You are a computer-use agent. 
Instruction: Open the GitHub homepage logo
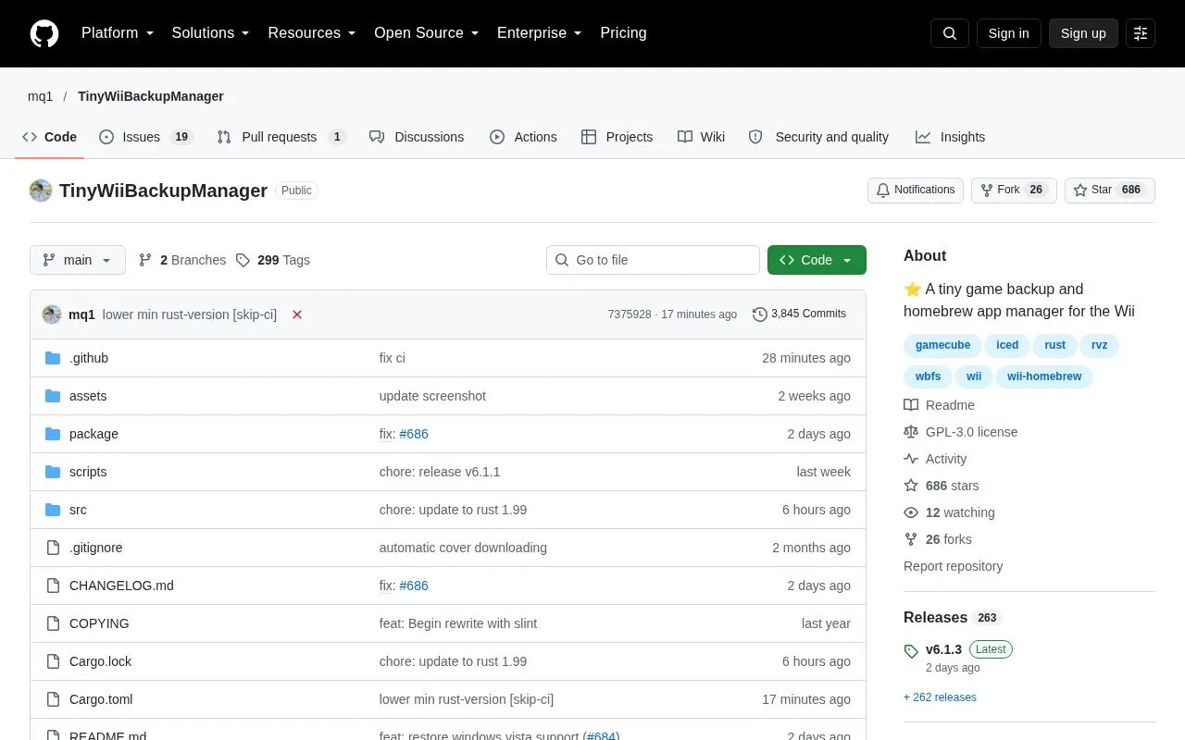(44, 33)
